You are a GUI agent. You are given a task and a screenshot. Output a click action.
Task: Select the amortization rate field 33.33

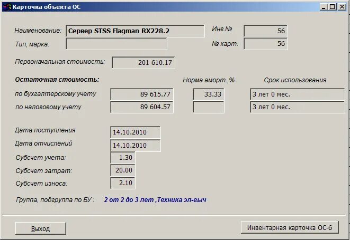[209, 94]
